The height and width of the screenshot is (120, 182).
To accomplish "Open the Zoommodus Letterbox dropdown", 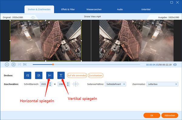I will (162, 84).
